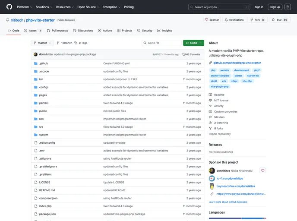Switch to the Insights tab

coord(164,31)
